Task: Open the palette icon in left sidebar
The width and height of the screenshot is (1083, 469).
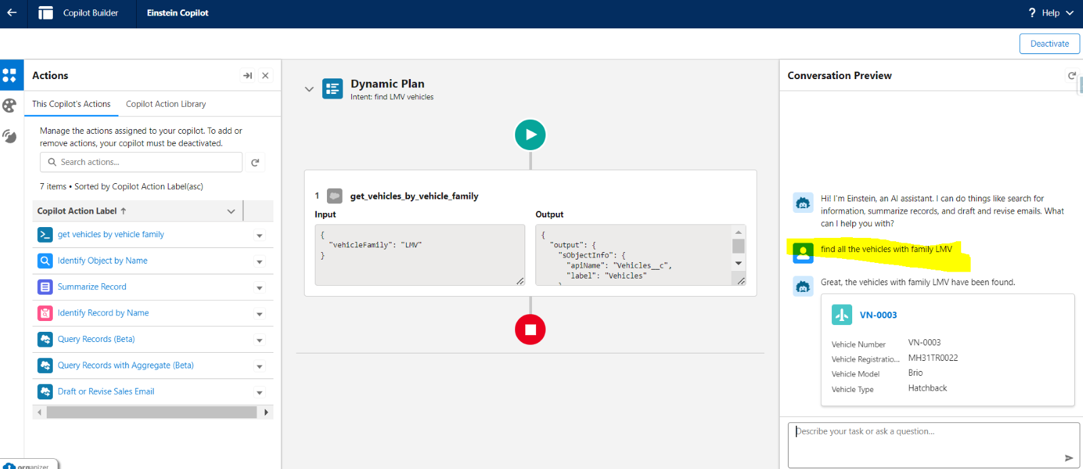Action: click(9, 105)
